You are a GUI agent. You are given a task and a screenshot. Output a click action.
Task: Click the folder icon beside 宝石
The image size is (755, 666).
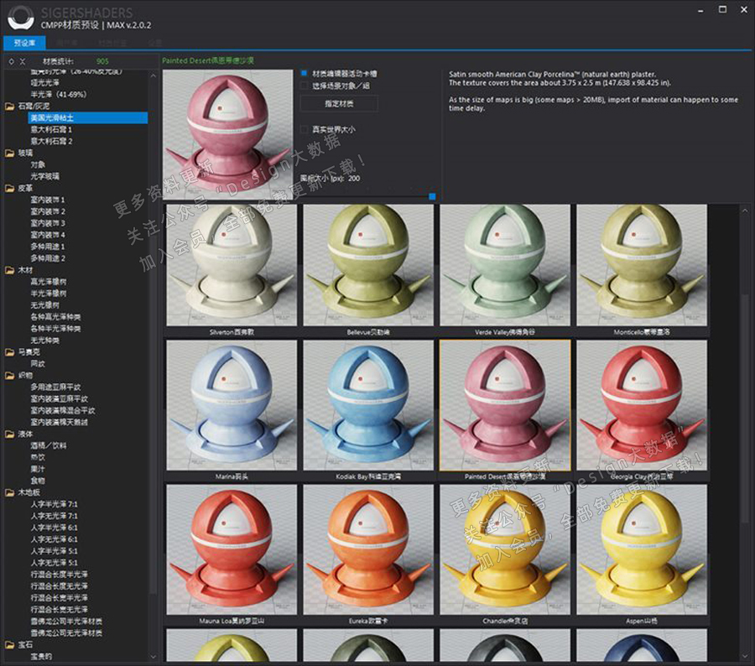(x=9, y=645)
